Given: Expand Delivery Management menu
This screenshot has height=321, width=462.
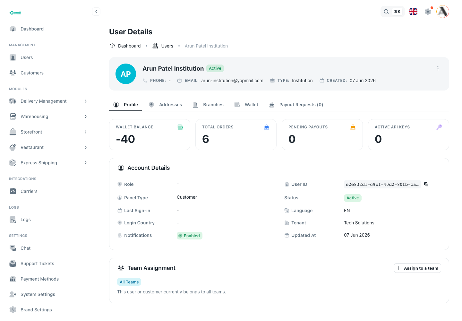Looking at the screenshot, I should click(x=48, y=101).
